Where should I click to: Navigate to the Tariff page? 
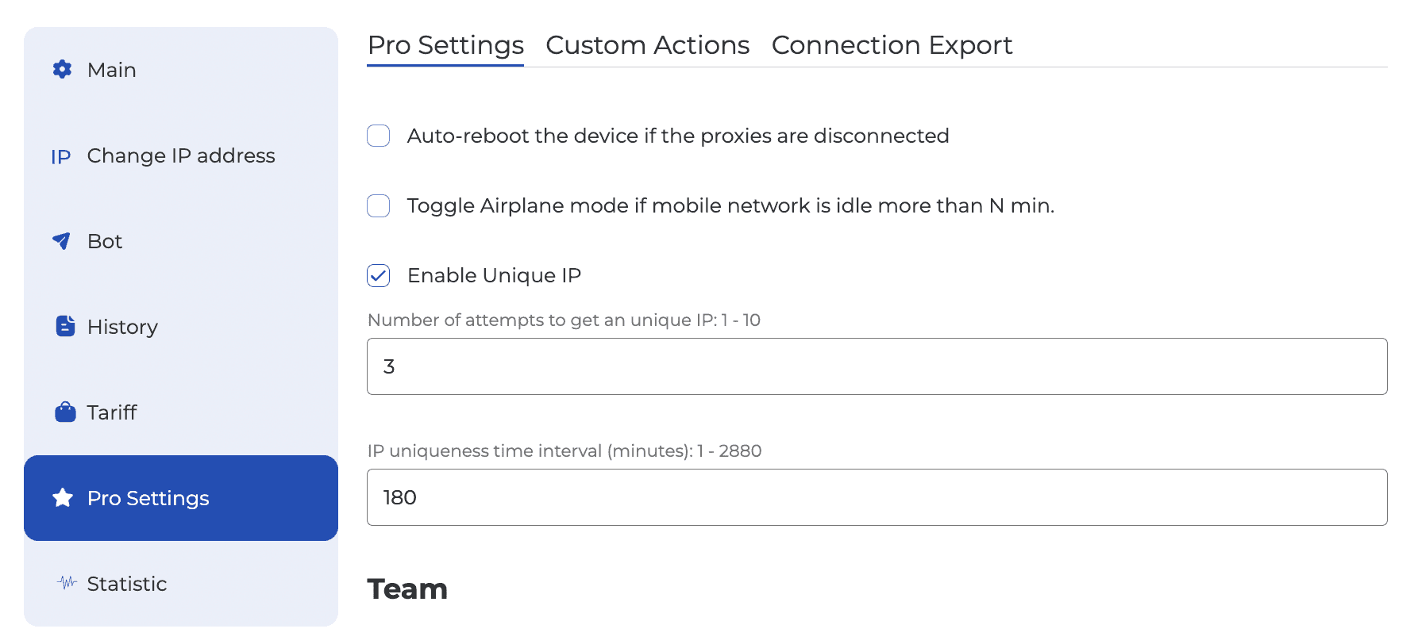[112, 412]
